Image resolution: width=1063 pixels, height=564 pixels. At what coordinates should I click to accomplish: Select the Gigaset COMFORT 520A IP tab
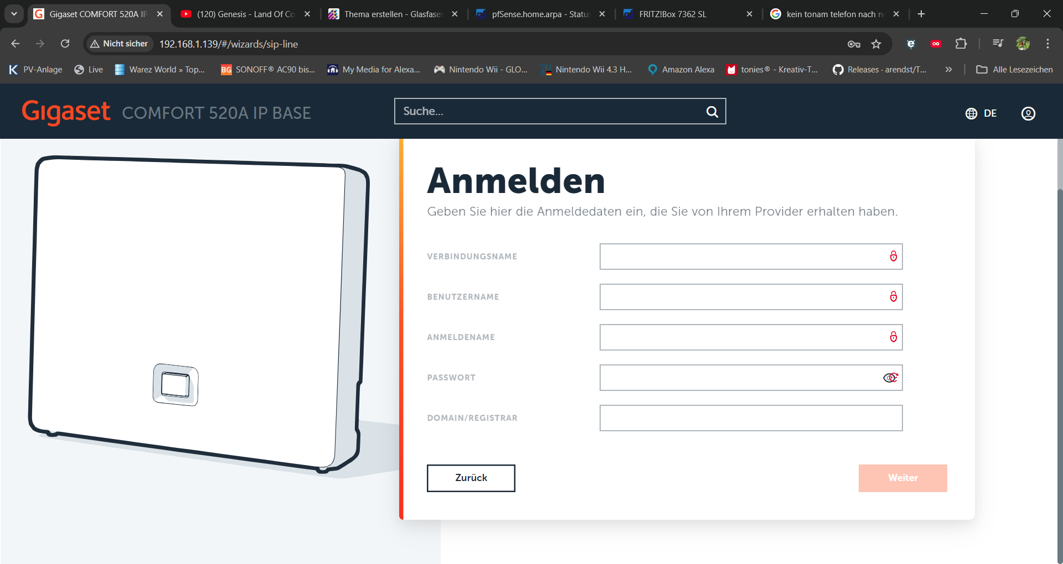click(x=98, y=14)
